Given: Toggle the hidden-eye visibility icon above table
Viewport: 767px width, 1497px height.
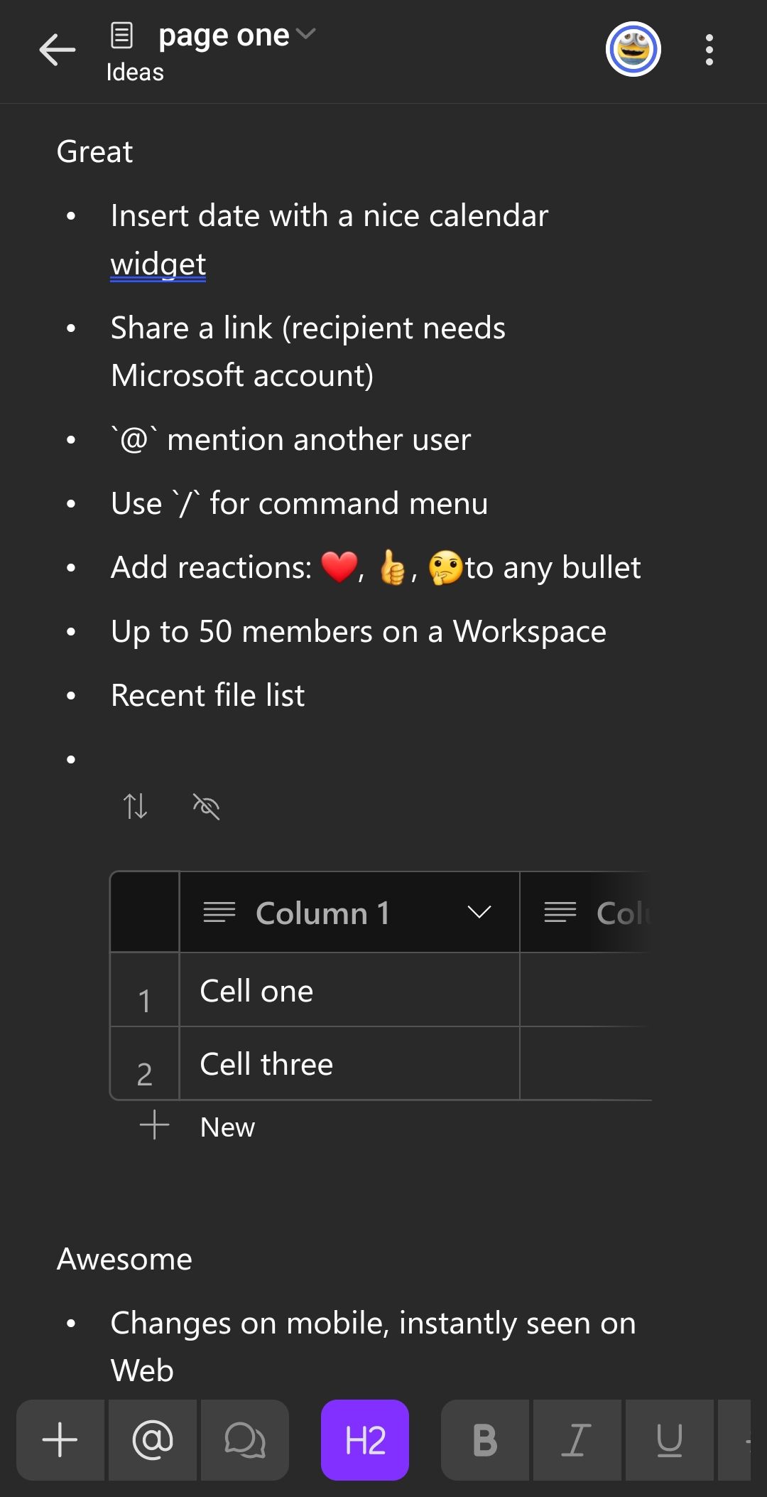Looking at the screenshot, I should 206,806.
